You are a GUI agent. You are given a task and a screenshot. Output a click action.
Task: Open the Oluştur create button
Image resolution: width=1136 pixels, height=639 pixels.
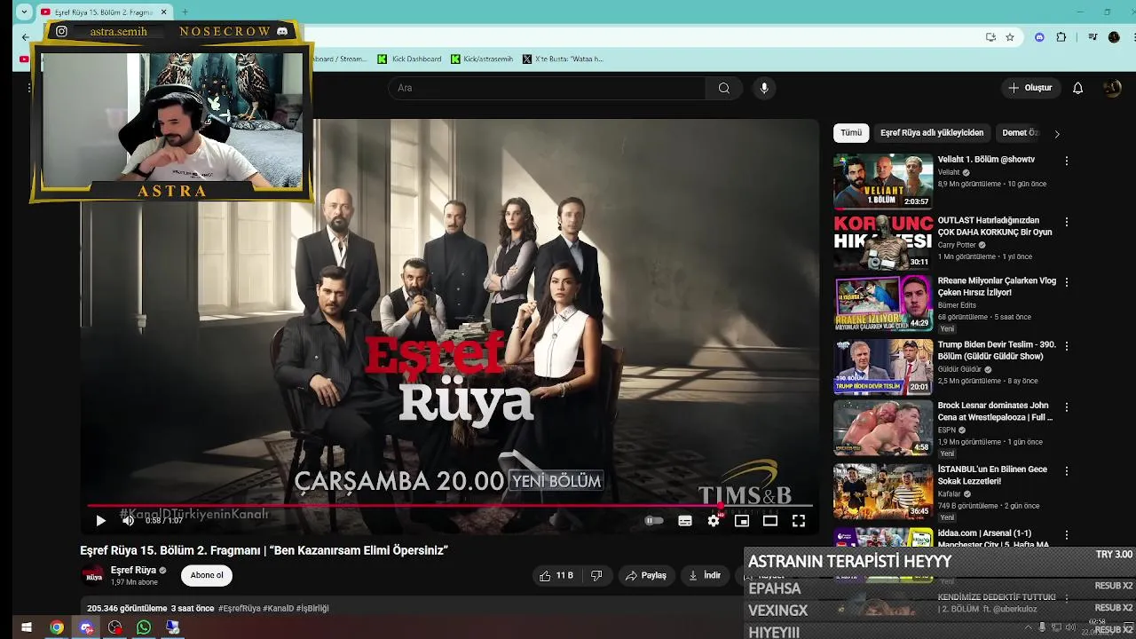click(1030, 88)
